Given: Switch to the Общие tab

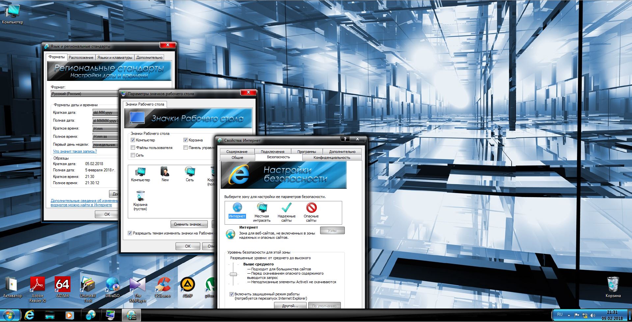Looking at the screenshot, I should 237,158.
